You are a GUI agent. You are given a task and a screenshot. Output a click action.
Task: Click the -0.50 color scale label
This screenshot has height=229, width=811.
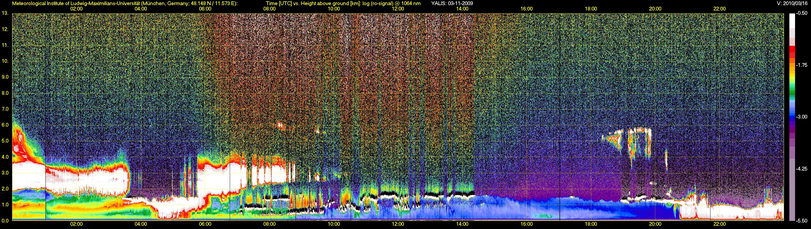point(802,13)
